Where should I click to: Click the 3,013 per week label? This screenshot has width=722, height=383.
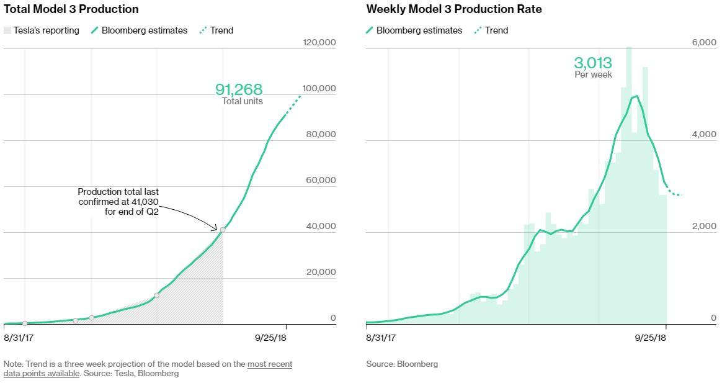click(x=593, y=63)
